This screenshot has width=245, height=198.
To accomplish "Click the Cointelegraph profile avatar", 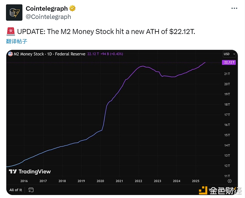I will click(14, 12).
